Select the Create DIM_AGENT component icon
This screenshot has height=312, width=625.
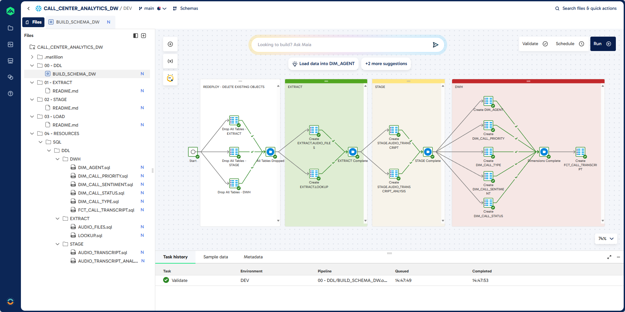pos(488,101)
